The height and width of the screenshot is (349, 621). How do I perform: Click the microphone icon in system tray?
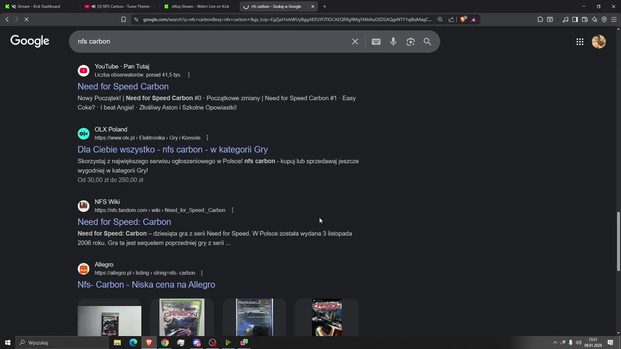click(x=571, y=343)
